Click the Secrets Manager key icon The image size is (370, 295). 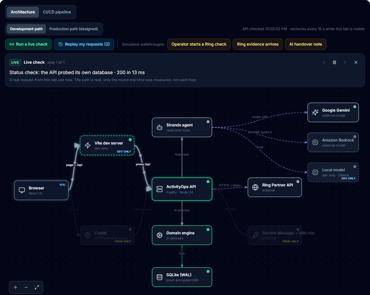pyautogui.click(x=255, y=235)
